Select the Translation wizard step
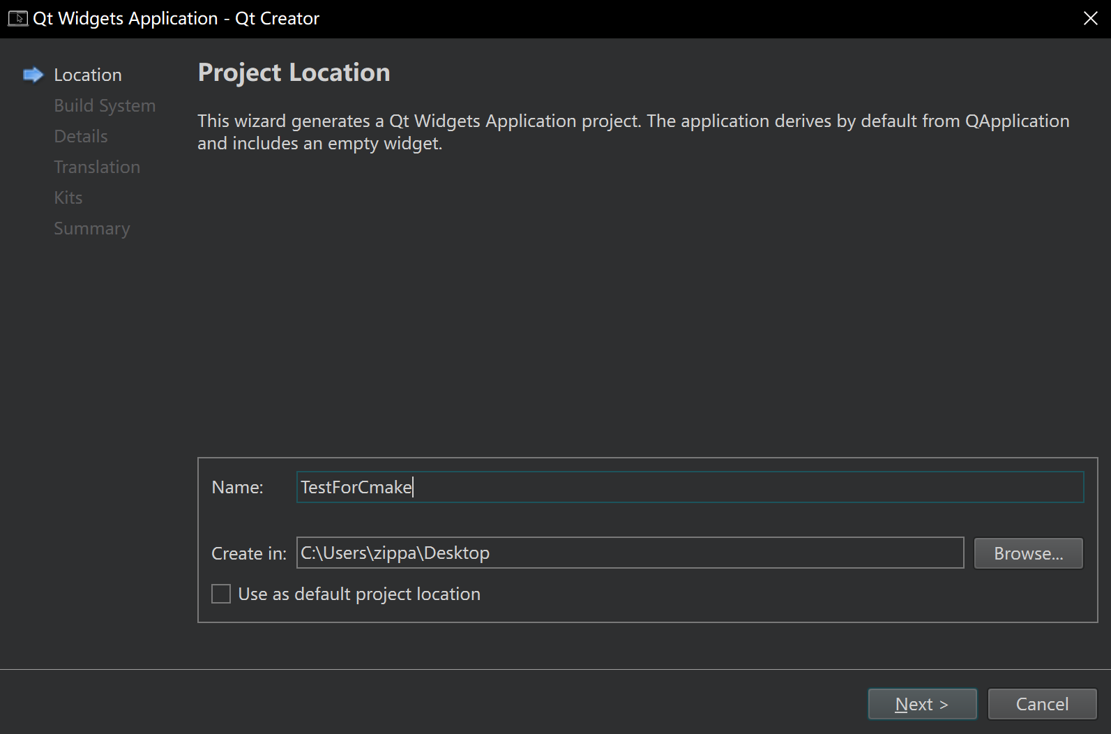Screen dimensions: 1111x734 (x=97, y=167)
